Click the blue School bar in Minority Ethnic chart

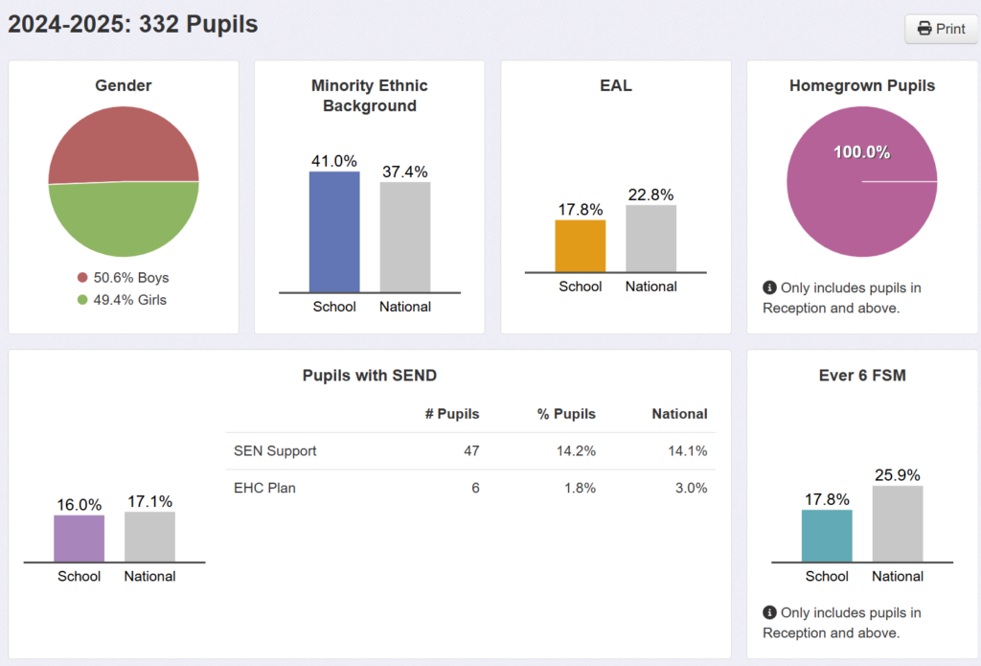(334, 232)
